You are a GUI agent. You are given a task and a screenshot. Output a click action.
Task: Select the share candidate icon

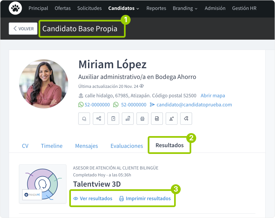(x=99, y=119)
